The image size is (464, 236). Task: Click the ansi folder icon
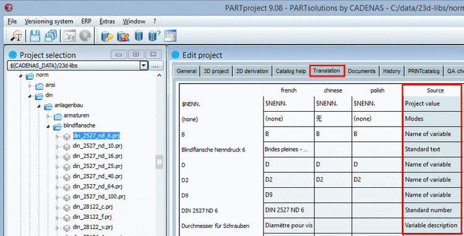click(x=40, y=86)
